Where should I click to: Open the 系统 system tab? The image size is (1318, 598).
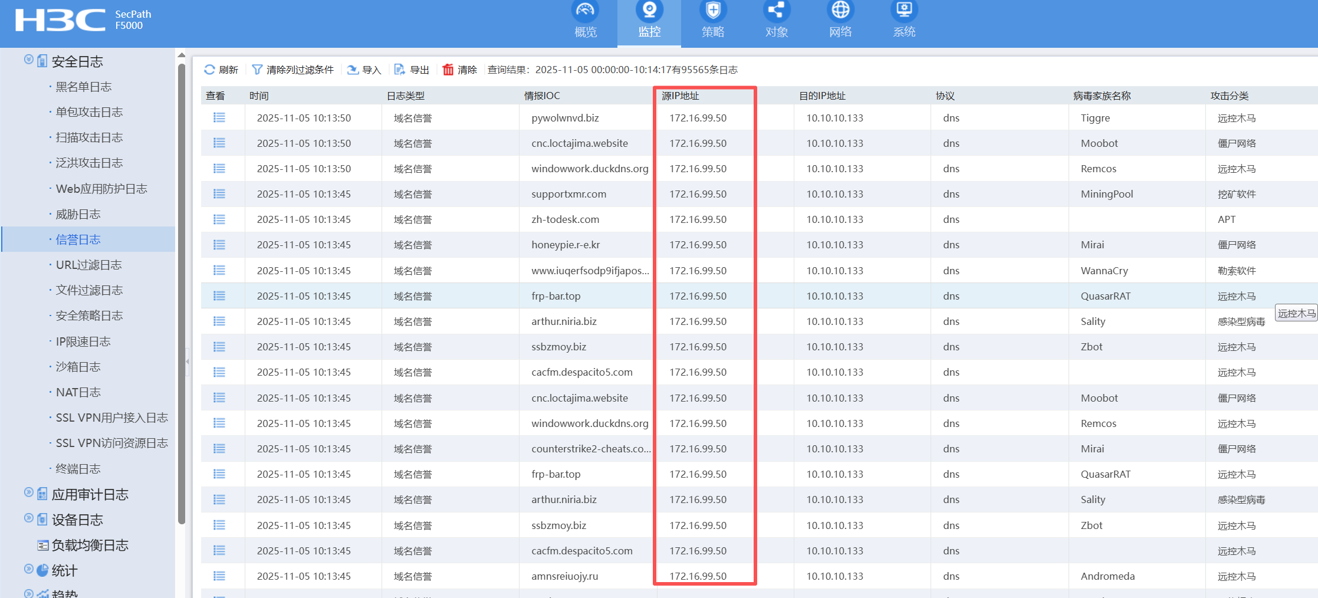pyautogui.click(x=903, y=21)
